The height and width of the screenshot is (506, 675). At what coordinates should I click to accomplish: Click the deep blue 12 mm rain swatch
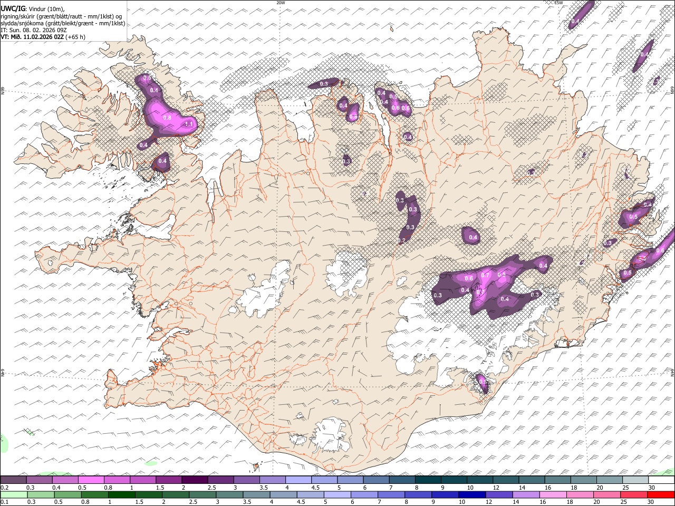(x=472, y=494)
